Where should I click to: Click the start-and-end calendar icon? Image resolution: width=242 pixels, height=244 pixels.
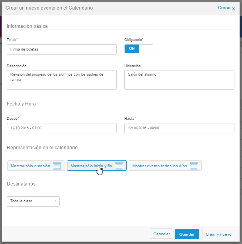tap(119, 166)
